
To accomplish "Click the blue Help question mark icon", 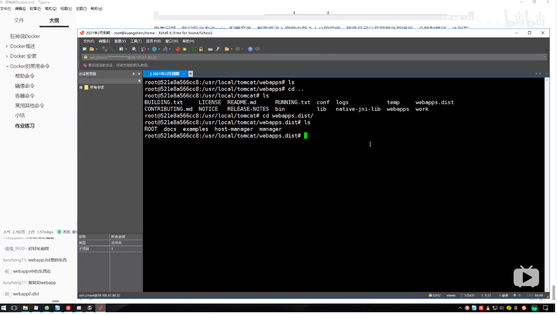I will [x=250, y=49].
